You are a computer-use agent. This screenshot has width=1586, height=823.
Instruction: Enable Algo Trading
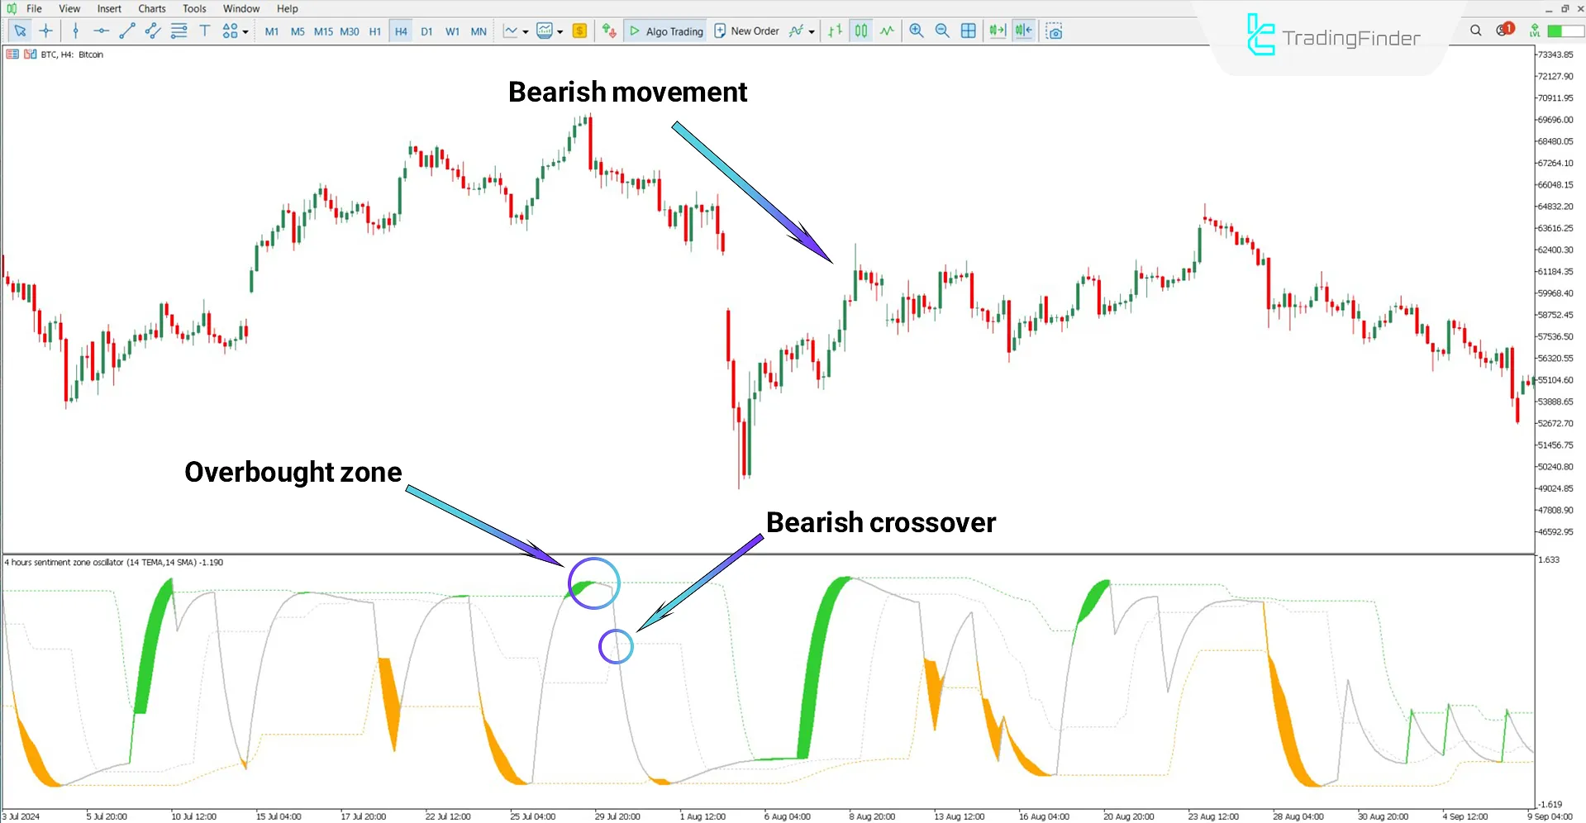pyautogui.click(x=665, y=31)
